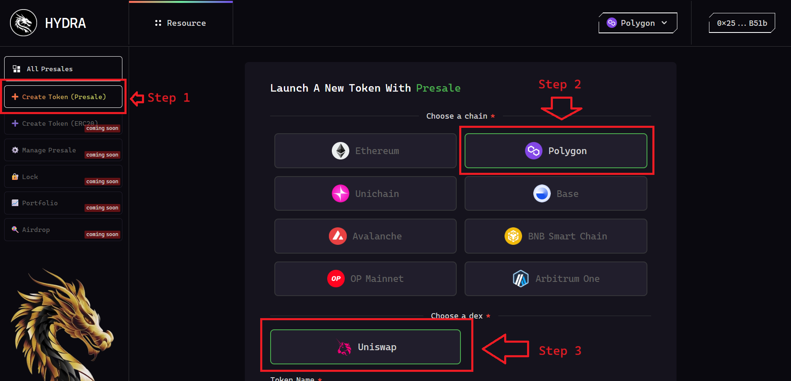
Task: Choose Polygon as the chain option
Action: click(556, 151)
